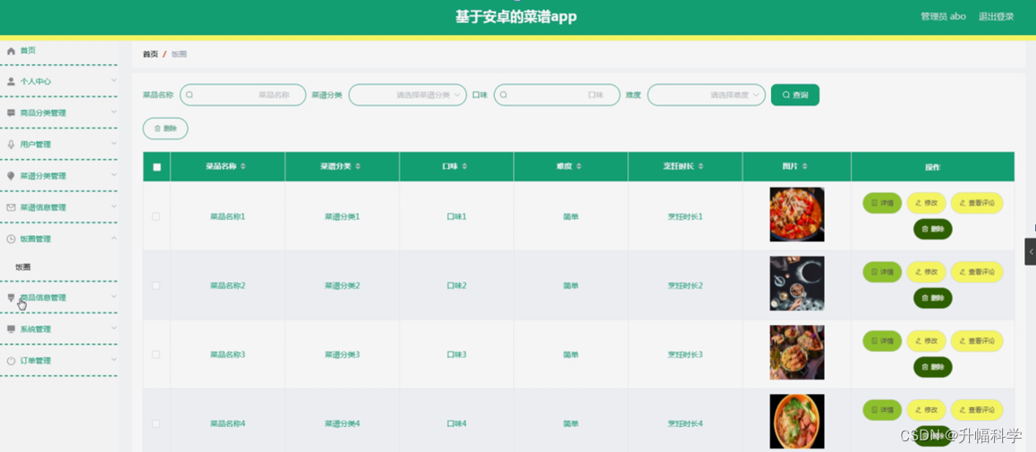
Task: Click into the 菜品名称 search input field
Action: [242, 95]
